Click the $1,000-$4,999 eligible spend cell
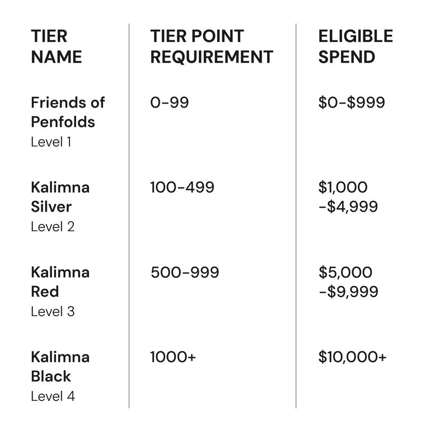The image size is (430, 430). (x=348, y=197)
